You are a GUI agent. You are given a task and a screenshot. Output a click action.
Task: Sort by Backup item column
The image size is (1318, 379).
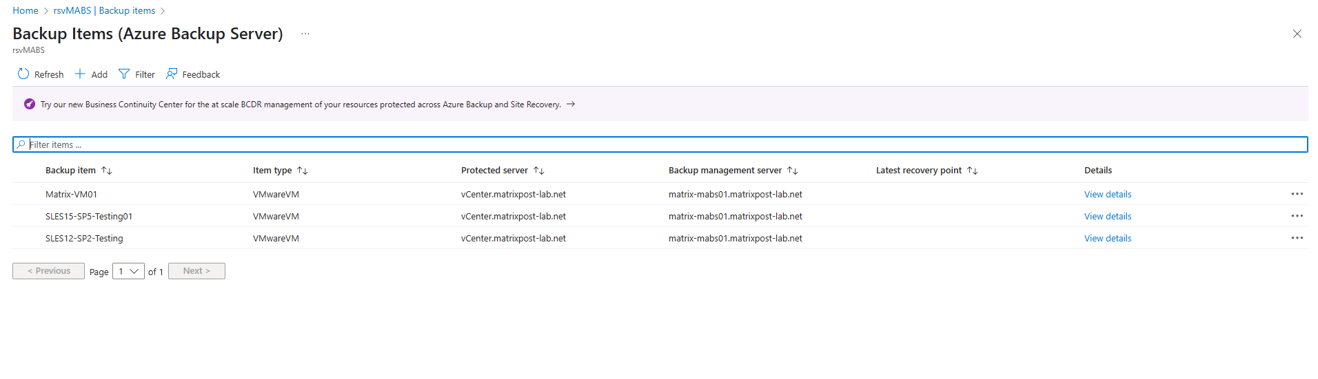click(107, 171)
